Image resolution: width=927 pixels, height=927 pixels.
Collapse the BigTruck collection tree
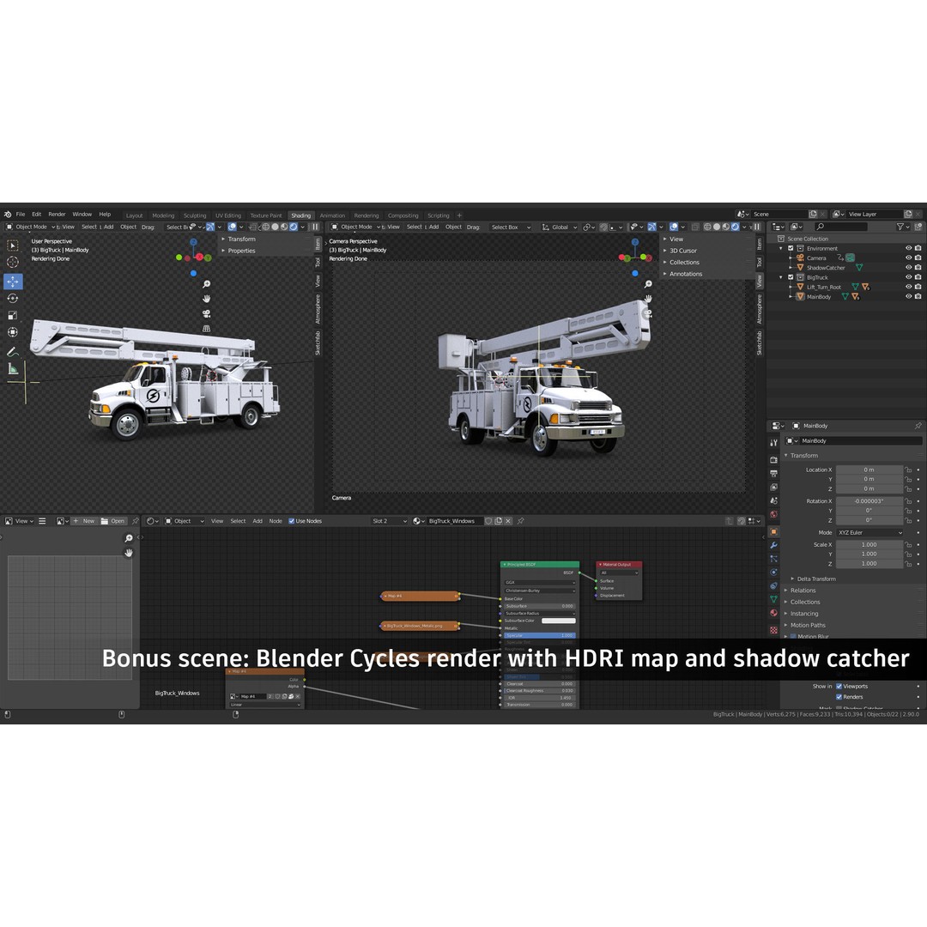pos(781,277)
